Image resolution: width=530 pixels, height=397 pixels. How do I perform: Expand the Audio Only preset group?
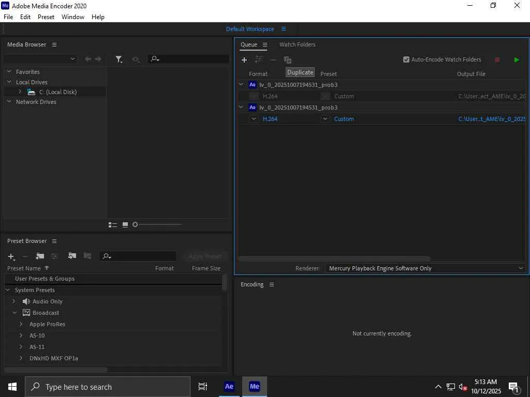tap(14, 301)
